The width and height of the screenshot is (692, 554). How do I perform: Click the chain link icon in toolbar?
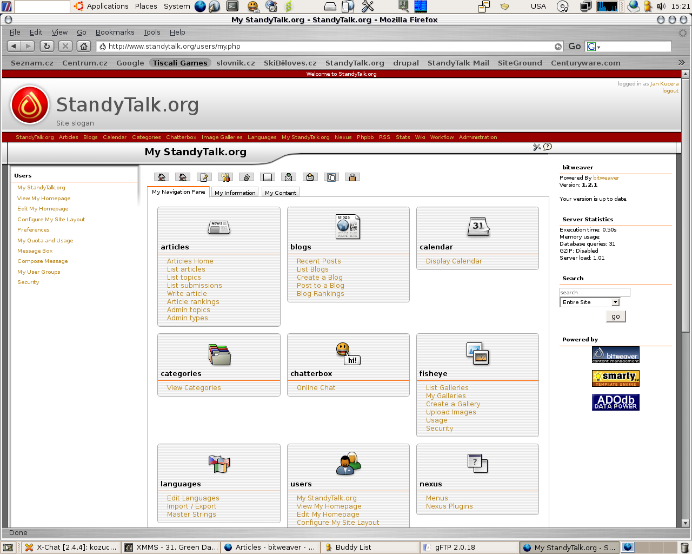click(247, 177)
